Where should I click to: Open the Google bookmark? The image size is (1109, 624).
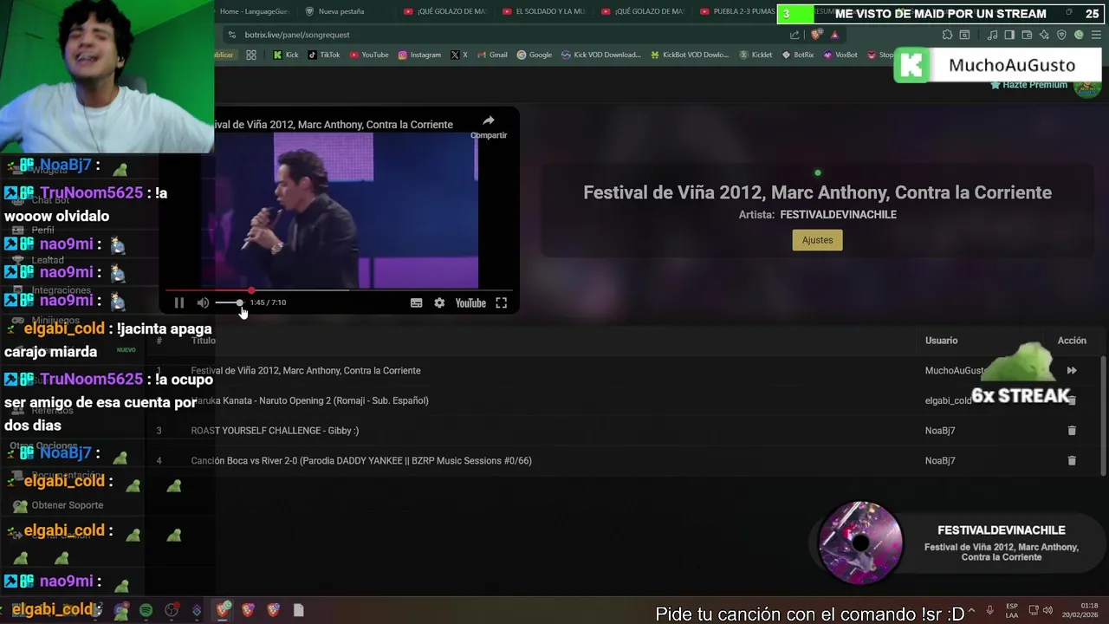[x=535, y=55]
